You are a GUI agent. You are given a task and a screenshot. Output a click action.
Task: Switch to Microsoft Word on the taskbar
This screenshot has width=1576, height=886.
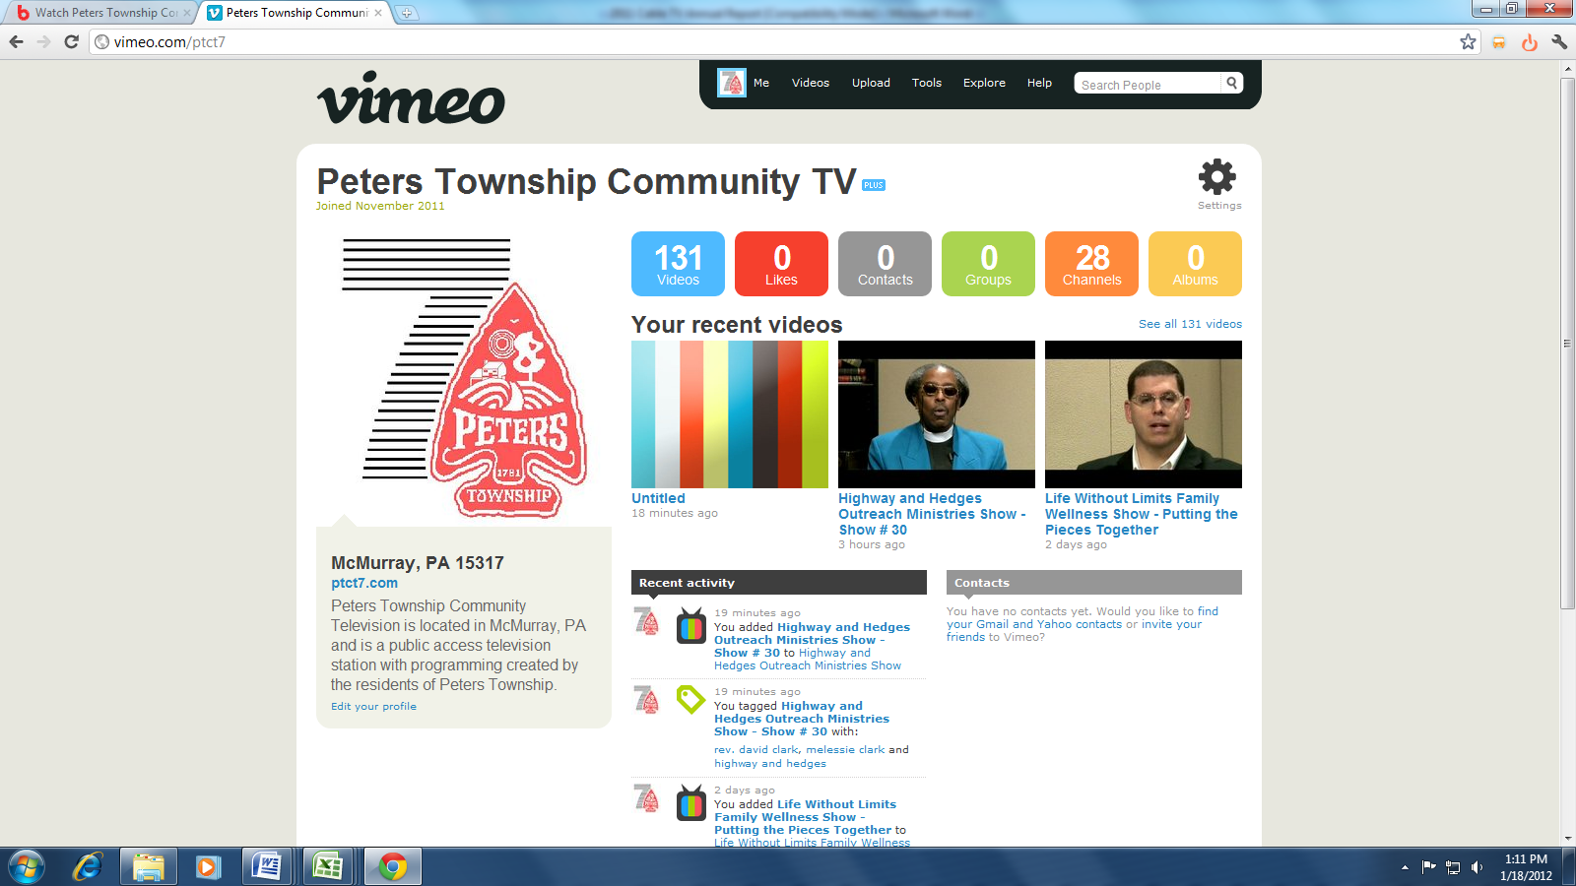click(266, 866)
